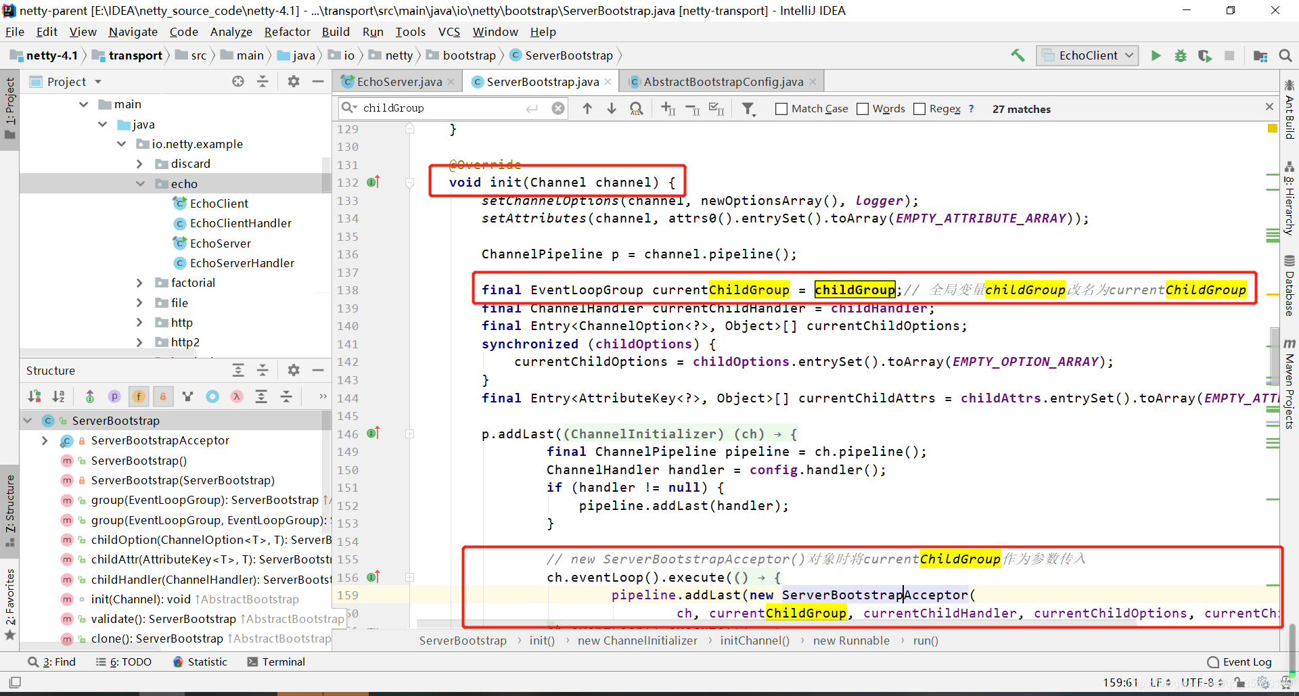Click the UTF-8 encoding in status bar
Screen dimensions: 1299x696
point(1202,682)
